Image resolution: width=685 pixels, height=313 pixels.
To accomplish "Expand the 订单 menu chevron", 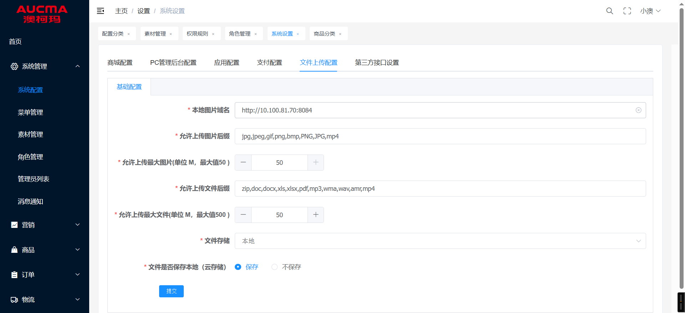I will pos(77,275).
